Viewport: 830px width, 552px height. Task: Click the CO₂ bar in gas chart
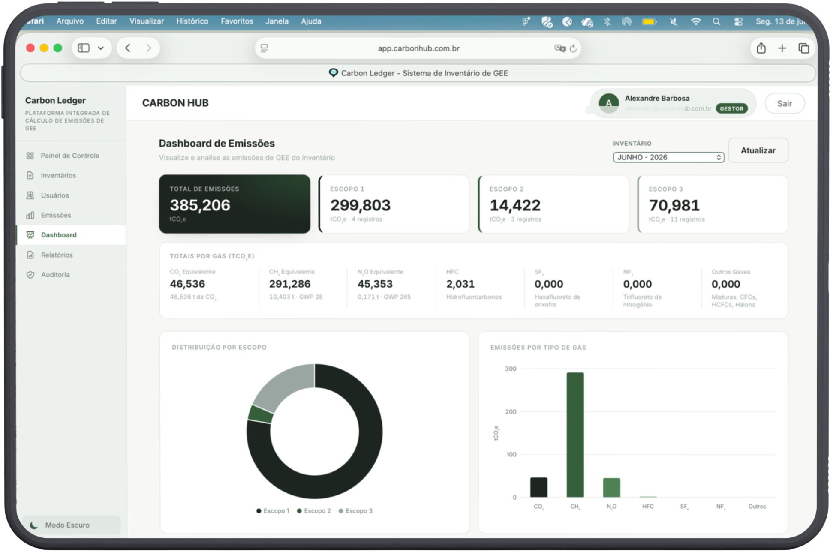(538, 487)
